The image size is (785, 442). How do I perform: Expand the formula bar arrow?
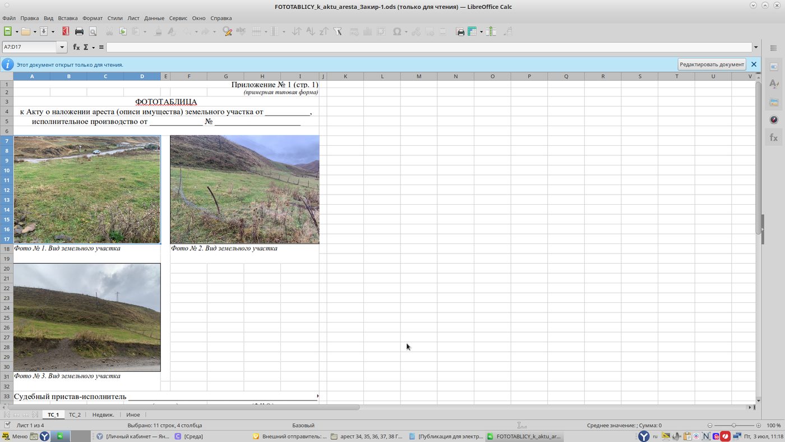point(756,47)
